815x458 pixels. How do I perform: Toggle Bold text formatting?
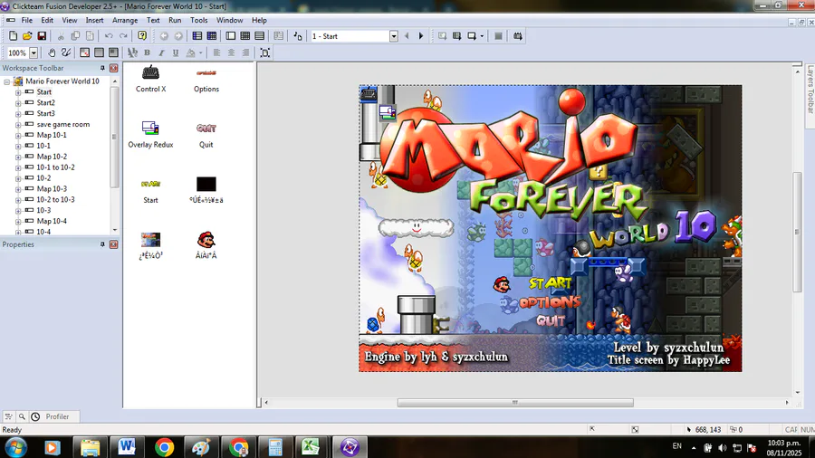click(x=147, y=52)
